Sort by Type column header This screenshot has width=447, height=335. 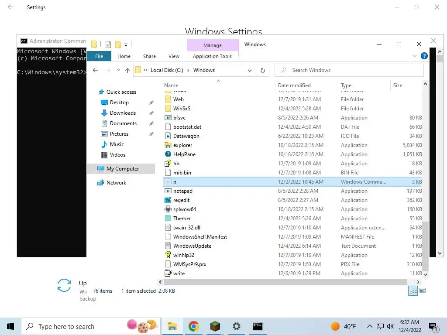pyautogui.click(x=346, y=85)
